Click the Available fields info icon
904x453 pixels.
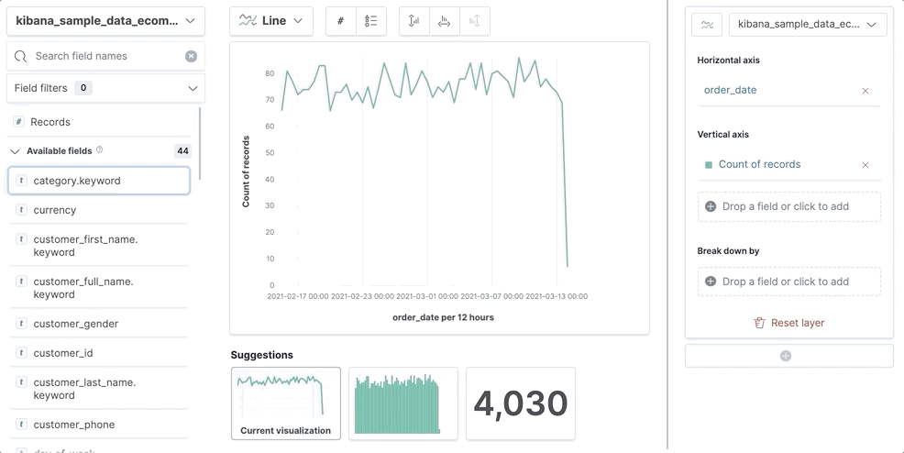click(x=100, y=150)
